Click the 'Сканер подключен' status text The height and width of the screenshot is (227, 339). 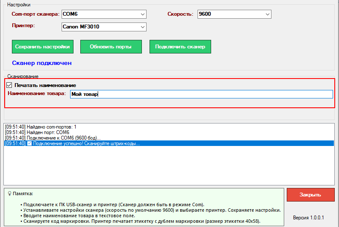pos(42,63)
